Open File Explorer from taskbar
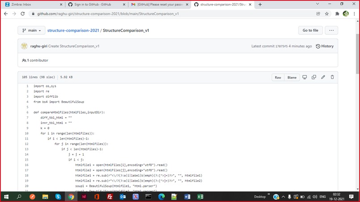The height and width of the screenshot is (202, 360). tap(45, 197)
